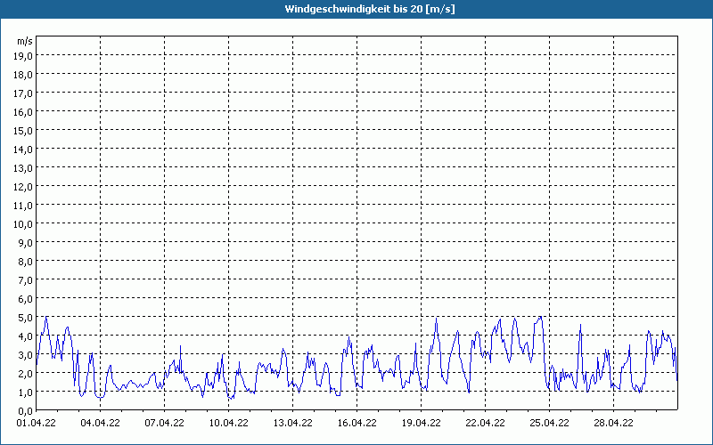Select the 3,0 y-axis label
The width and height of the screenshot is (713, 445).
pyautogui.click(x=26, y=355)
